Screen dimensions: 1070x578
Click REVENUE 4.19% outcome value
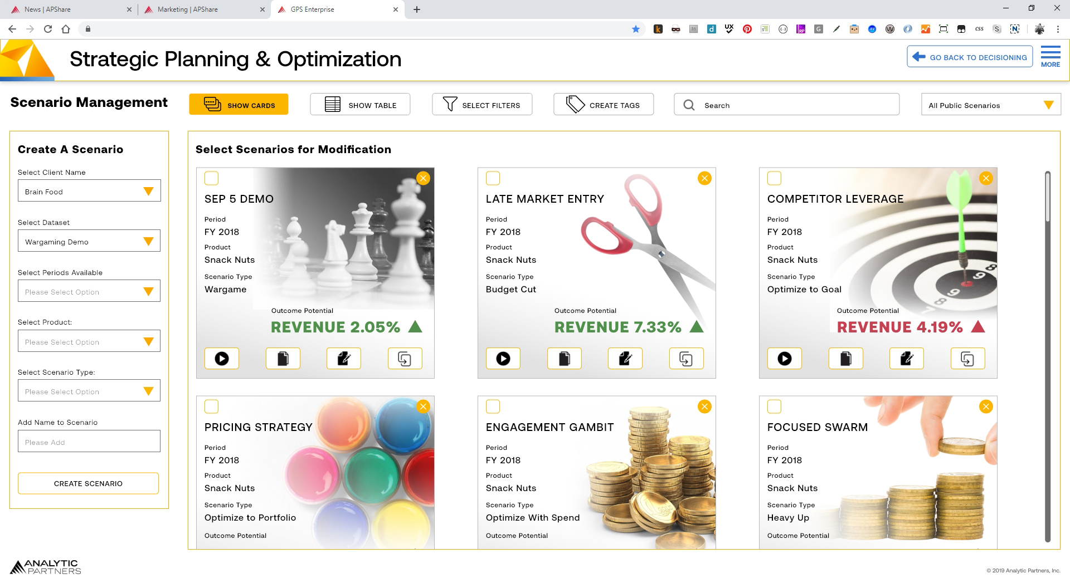coord(899,327)
